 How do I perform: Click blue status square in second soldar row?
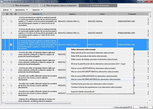pyautogui.click(x=4, y=62)
